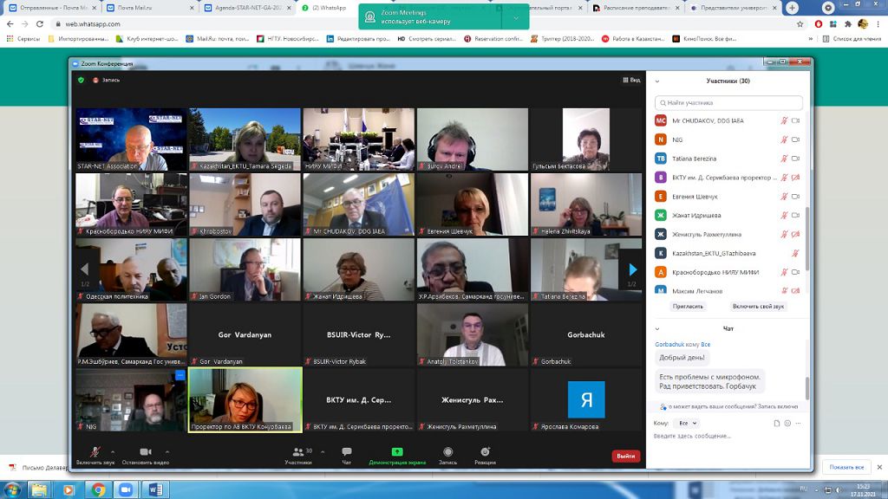Toggle microphone icon for NIG in participants list
This screenshot has height=499, width=888.
point(784,139)
